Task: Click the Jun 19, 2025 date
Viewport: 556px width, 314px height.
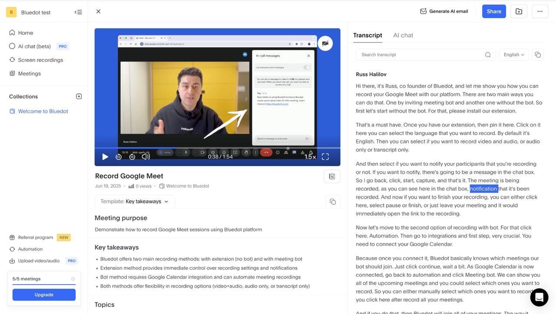Action: [x=108, y=186]
